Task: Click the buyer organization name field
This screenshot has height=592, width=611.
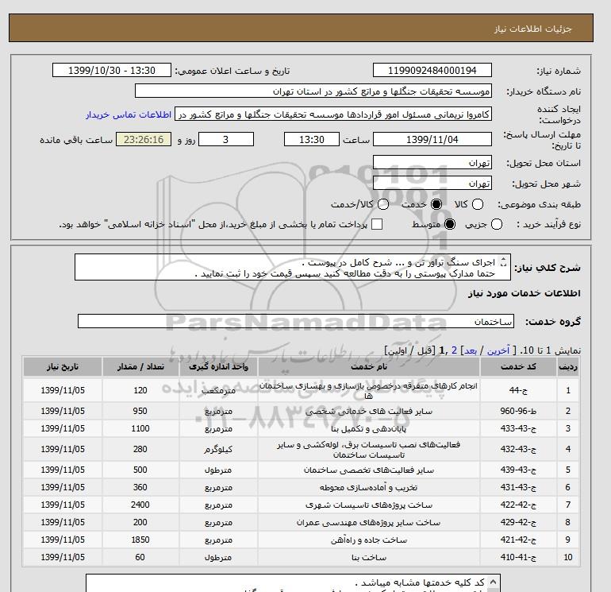Action: pyautogui.click(x=313, y=91)
